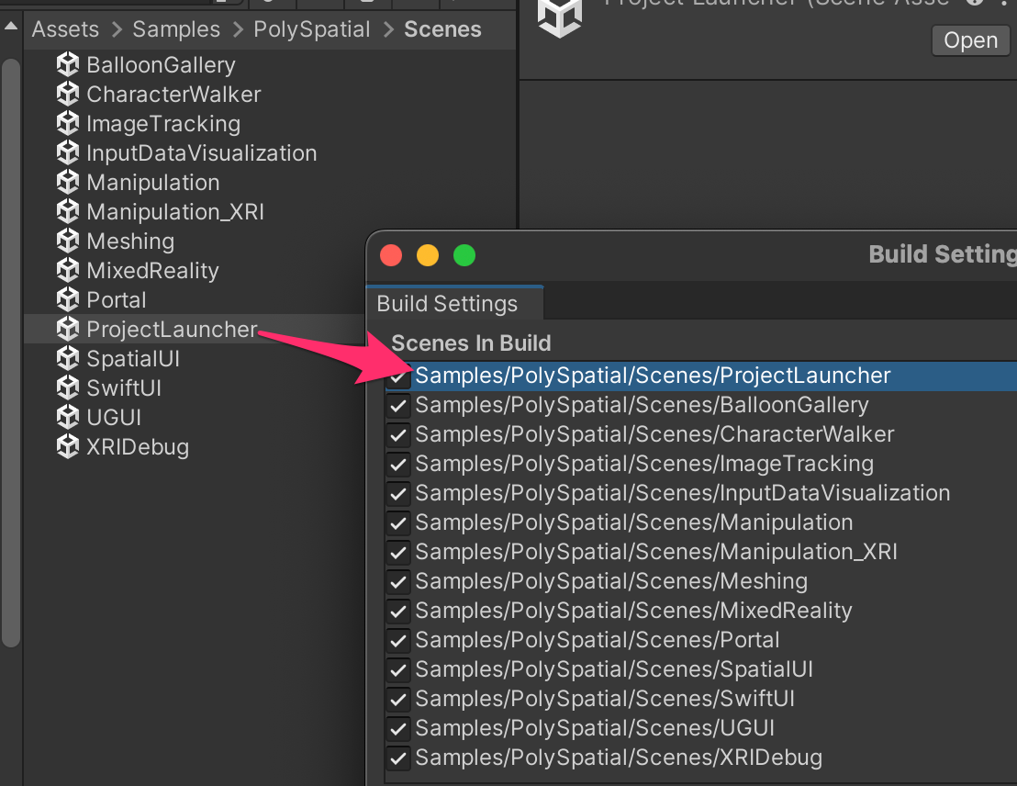Click the CharacterWalker scene asset icon
This screenshot has height=786, width=1017.
click(x=68, y=94)
